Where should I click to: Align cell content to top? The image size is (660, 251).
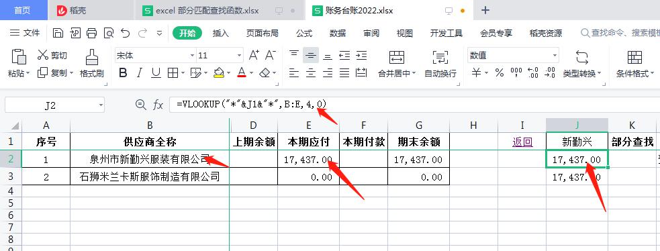pyautogui.click(x=294, y=55)
